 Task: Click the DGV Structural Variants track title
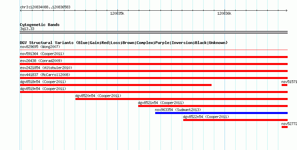tap(124, 43)
